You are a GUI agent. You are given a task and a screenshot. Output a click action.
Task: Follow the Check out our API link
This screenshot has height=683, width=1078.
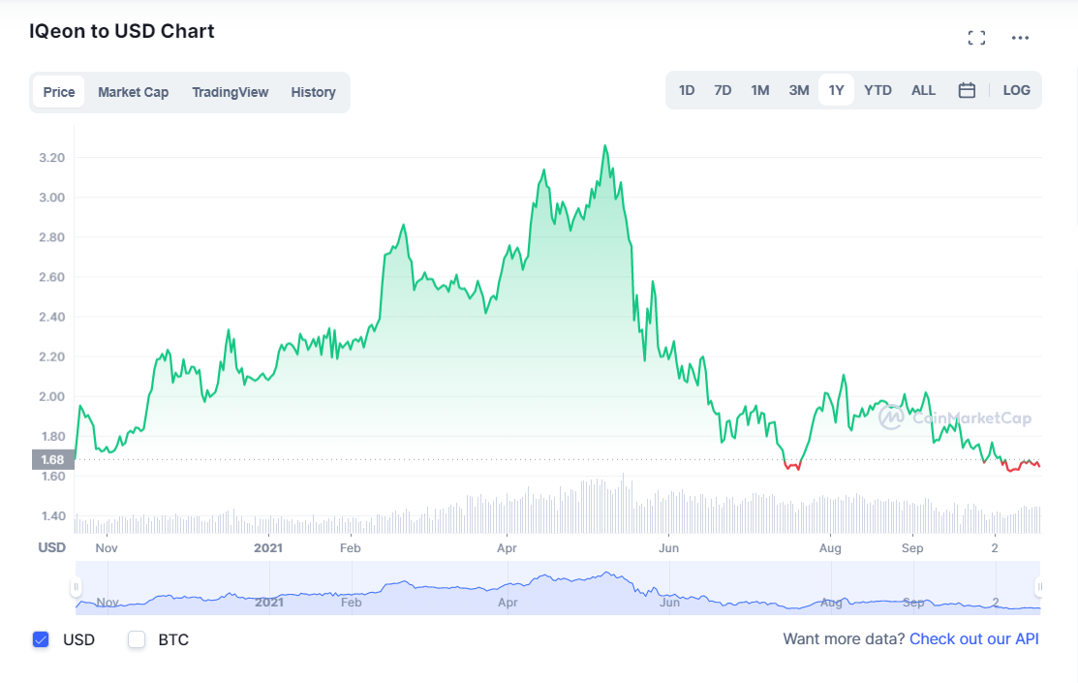click(974, 639)
